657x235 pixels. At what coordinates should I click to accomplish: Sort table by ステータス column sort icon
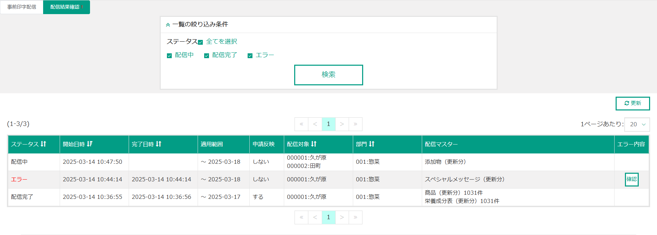(43, 144)
